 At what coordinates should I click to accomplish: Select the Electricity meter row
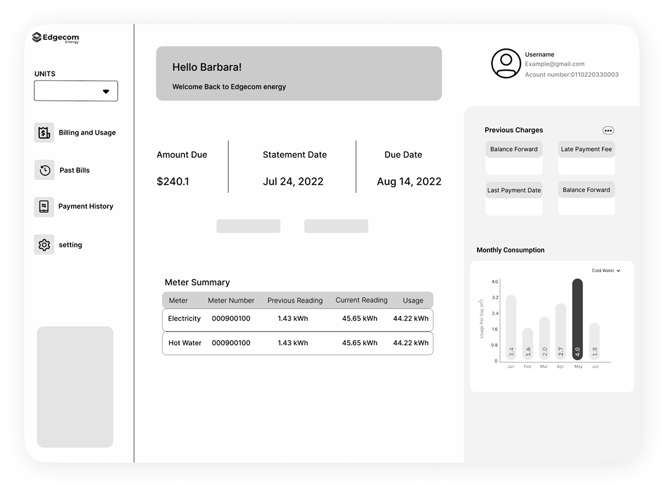point(297,319)
